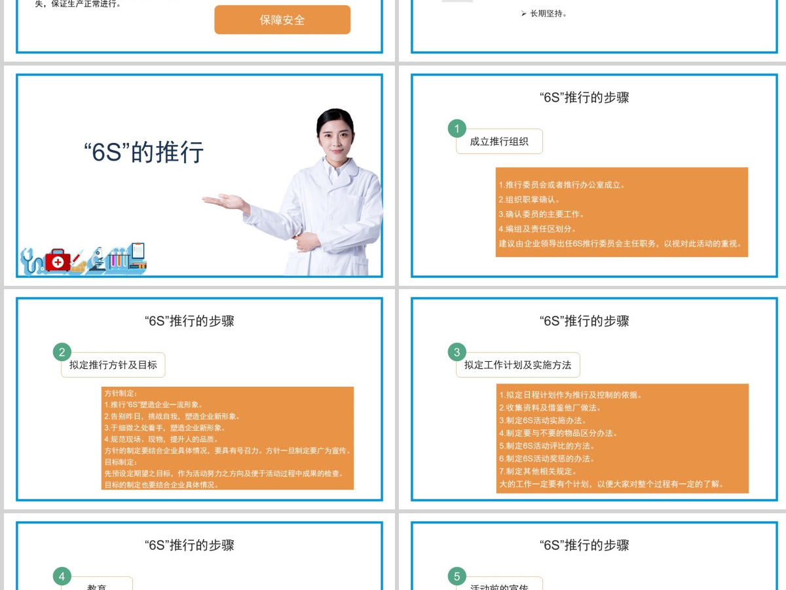Click green step number 1 circle
The image size is (786, 590).
pos(457,128)
